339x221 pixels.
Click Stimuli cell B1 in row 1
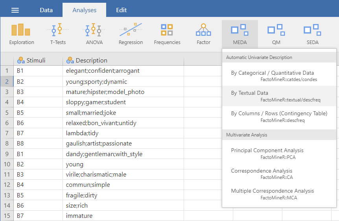coord(38,71)
